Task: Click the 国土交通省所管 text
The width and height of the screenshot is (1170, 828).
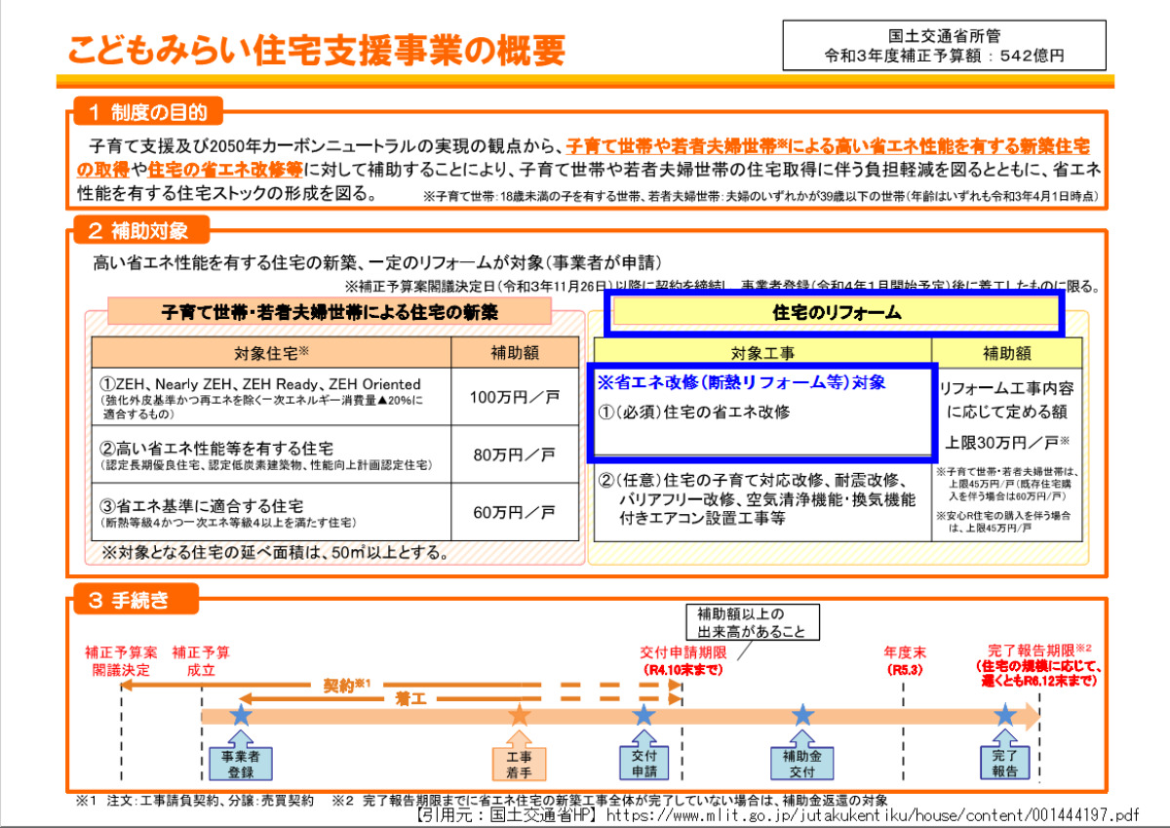Action: tap(943, 36)
